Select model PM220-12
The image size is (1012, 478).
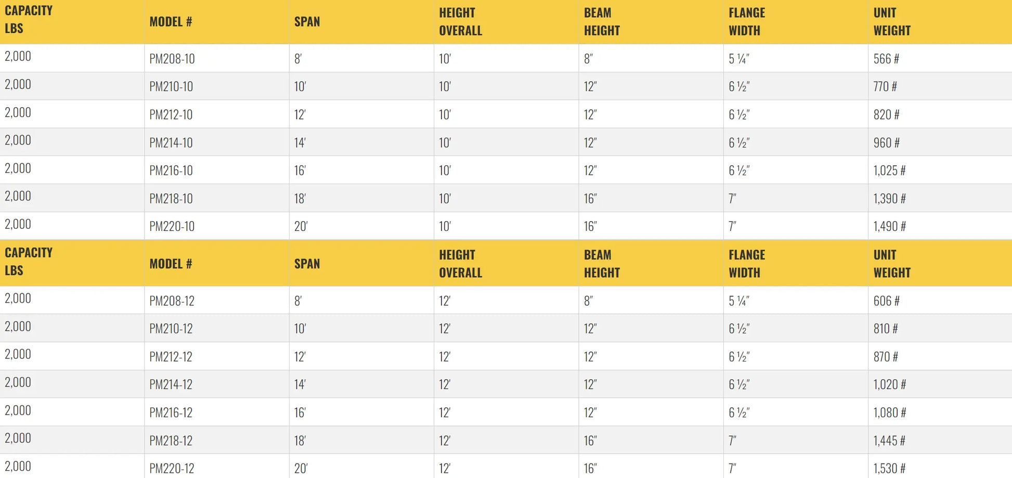(x=172, y=468)
